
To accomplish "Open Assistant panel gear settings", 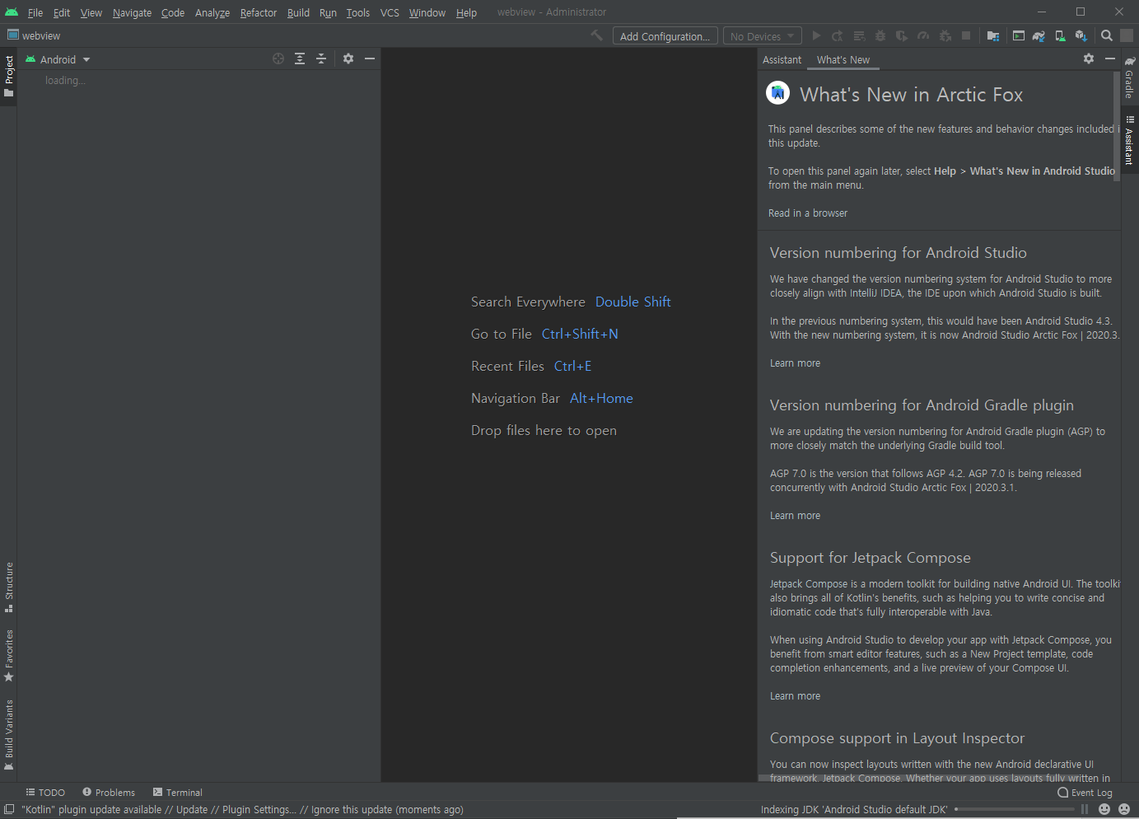I will (x=1089, y=58).
